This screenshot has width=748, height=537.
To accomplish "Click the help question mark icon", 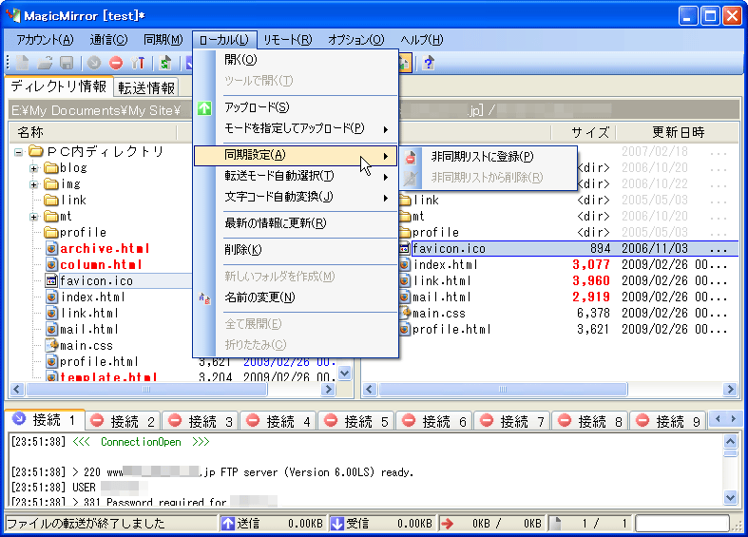I will (x=429, y=63).
